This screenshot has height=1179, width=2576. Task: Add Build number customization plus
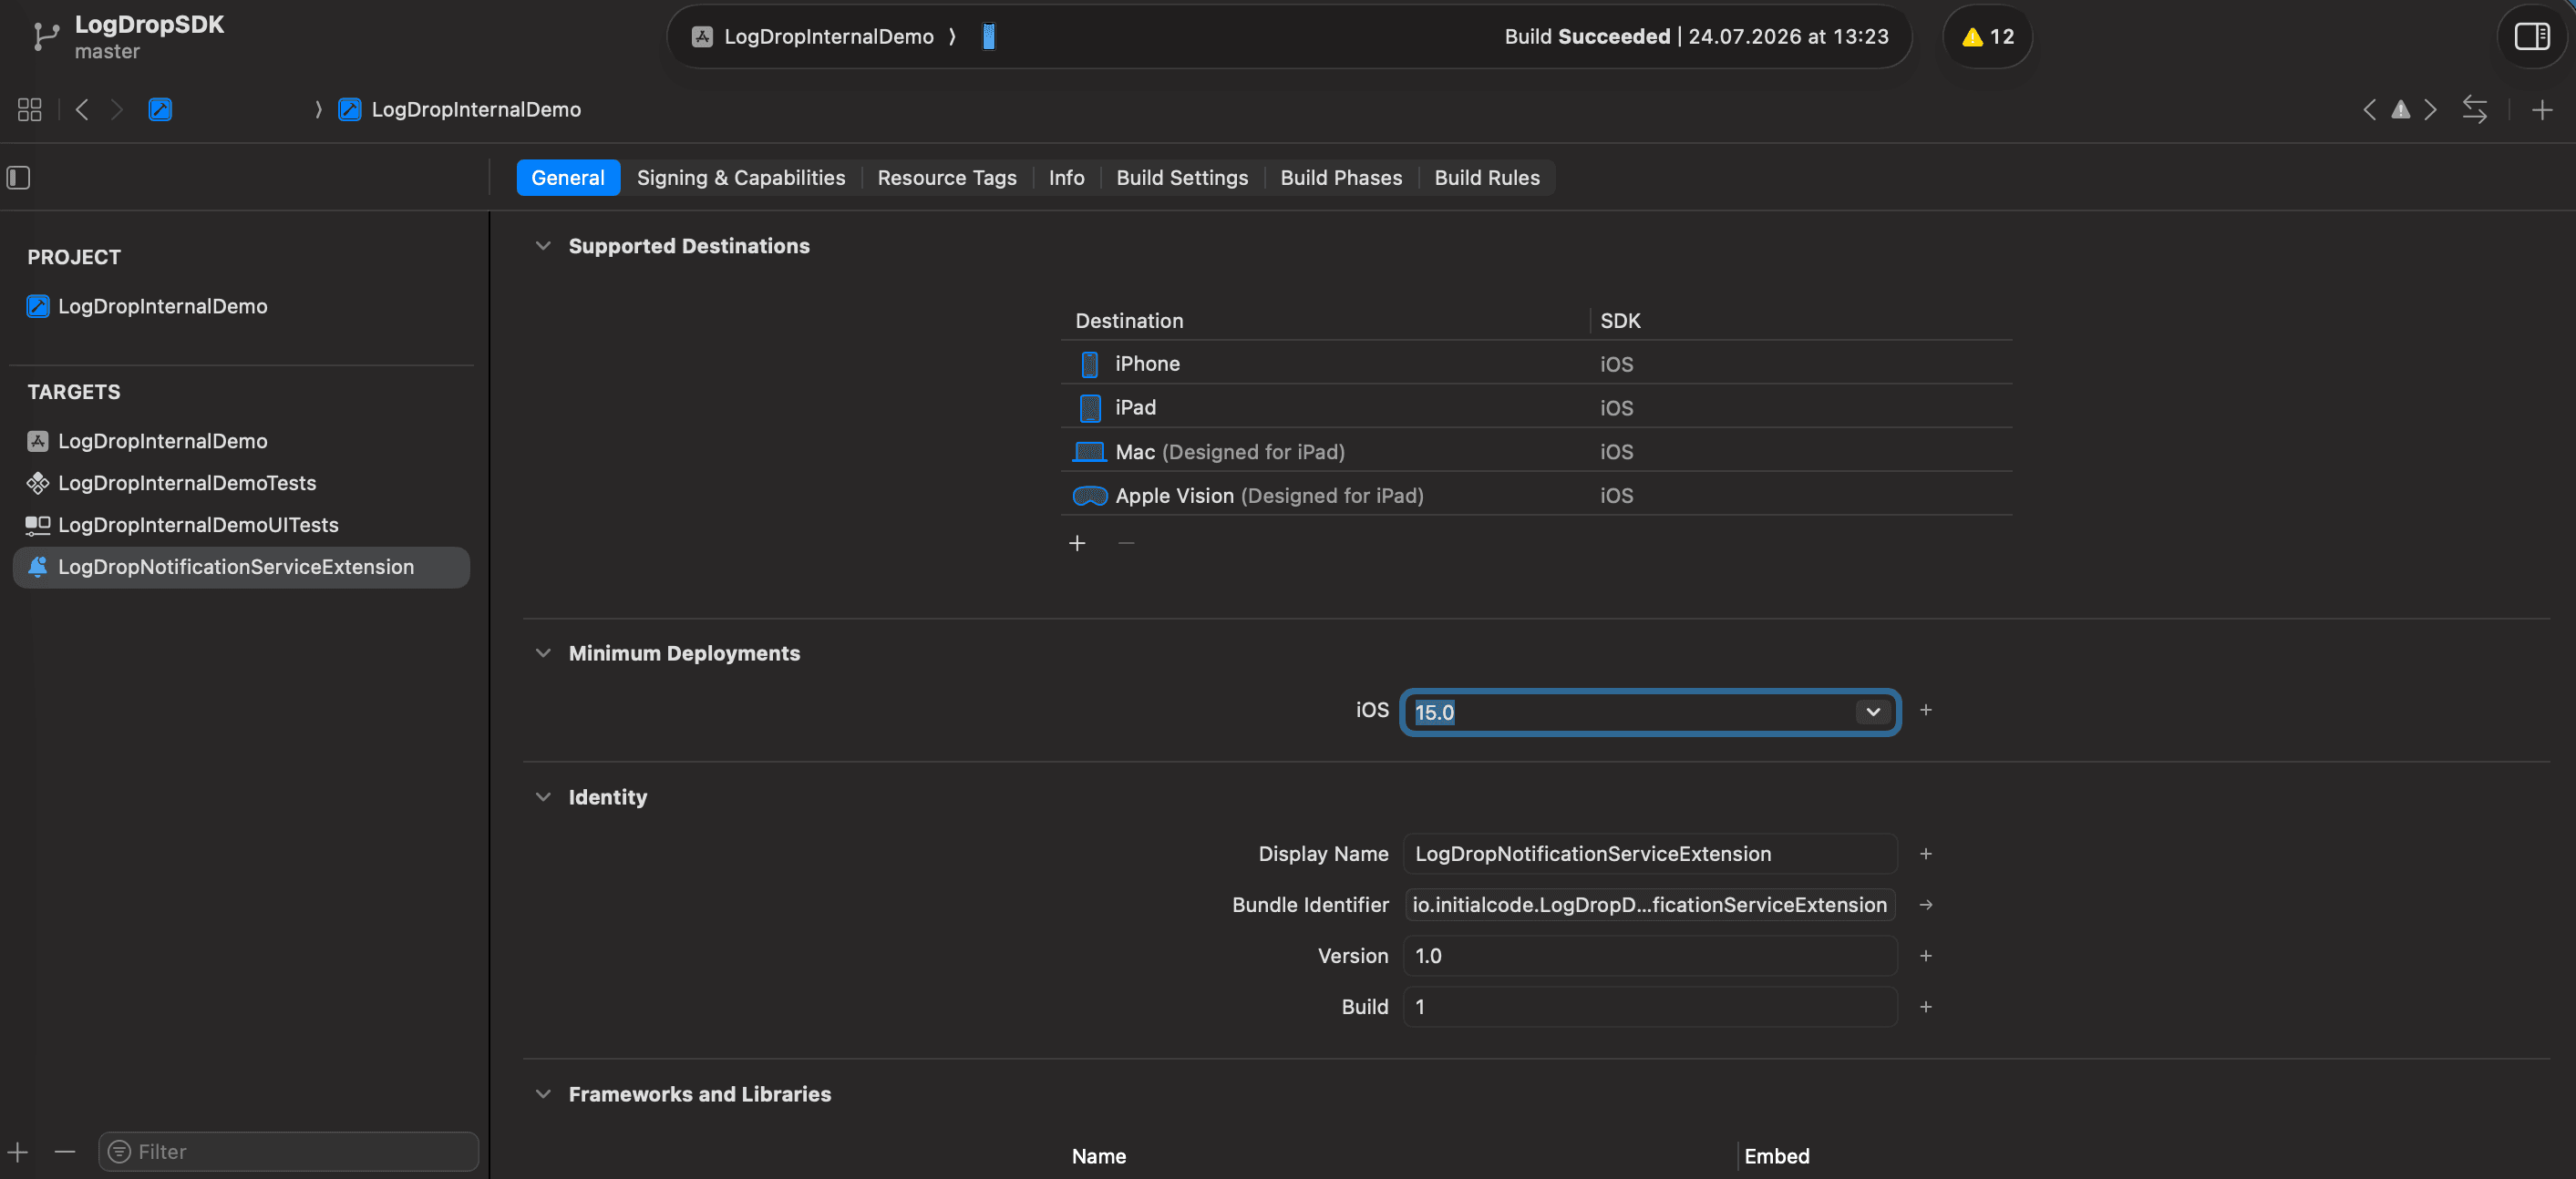(x=1926, y=1006)
